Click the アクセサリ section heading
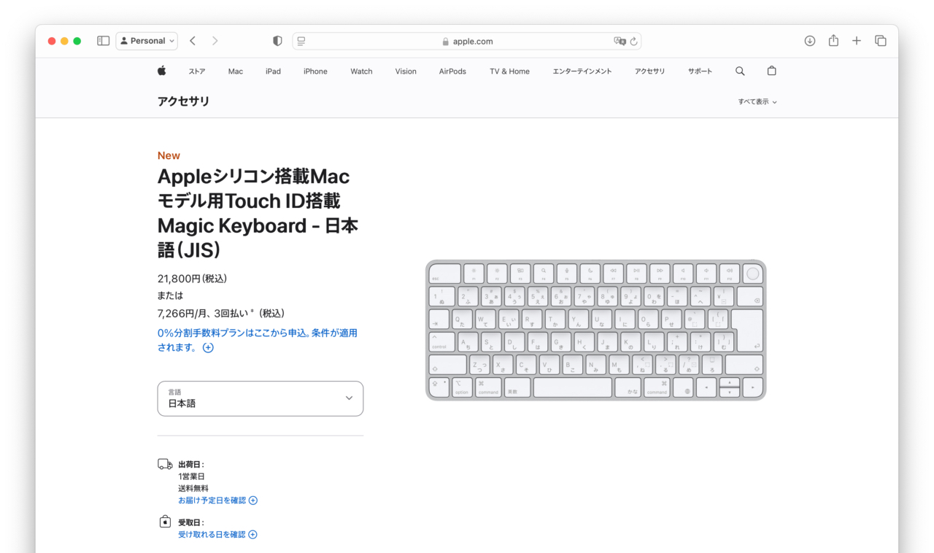This screenshot has width=934, height=553. point(183,101)
